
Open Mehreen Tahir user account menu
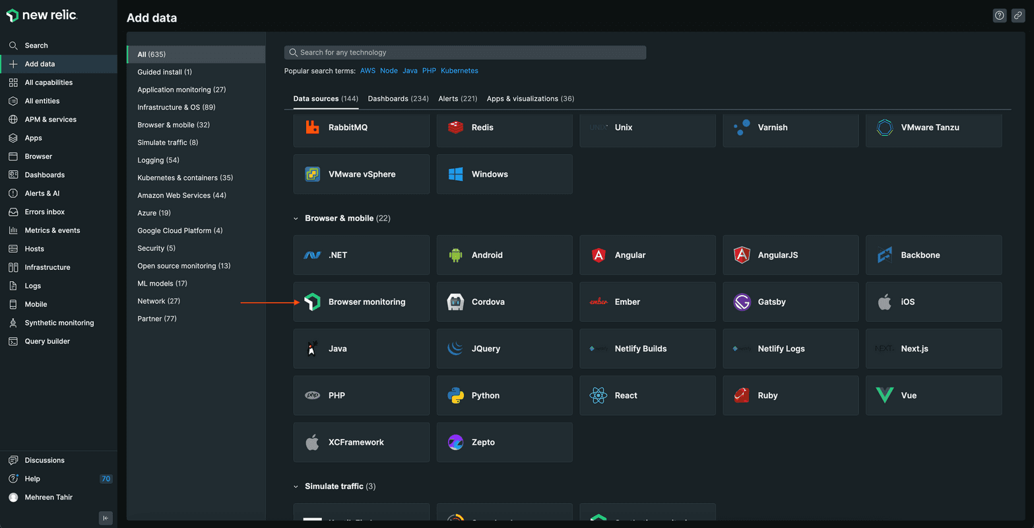(48, 498)
